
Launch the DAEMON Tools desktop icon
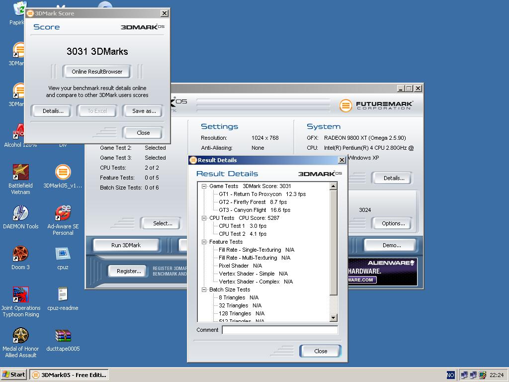tap(20, 217)
